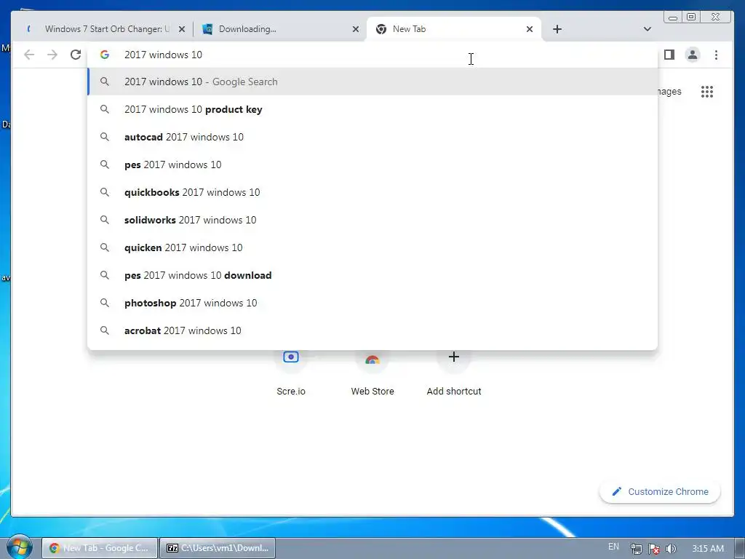Open a new tab with plus button
745x559 pixels.
[x=557, y=29]
